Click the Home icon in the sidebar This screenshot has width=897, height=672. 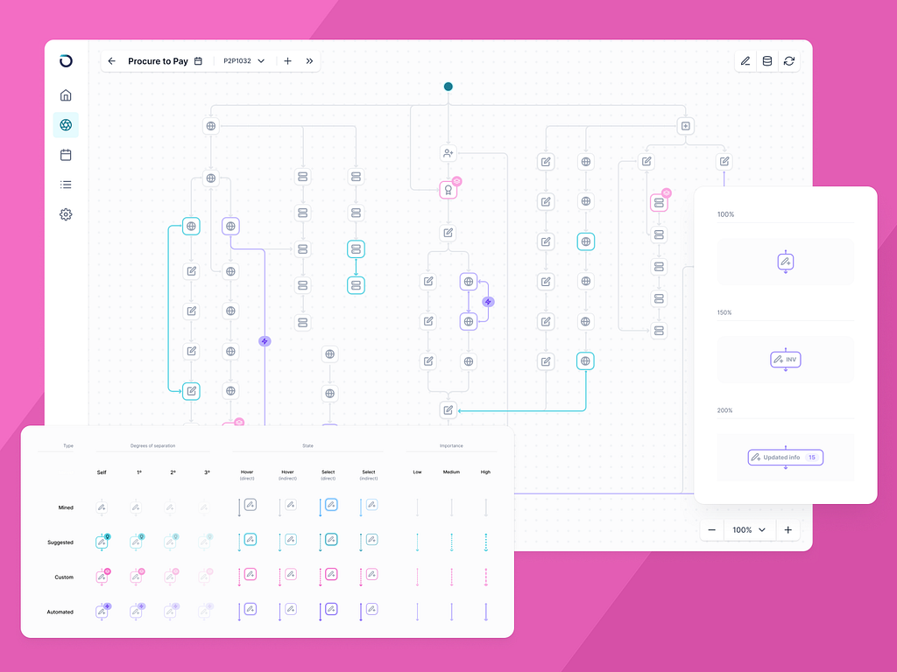pos(66,94)
